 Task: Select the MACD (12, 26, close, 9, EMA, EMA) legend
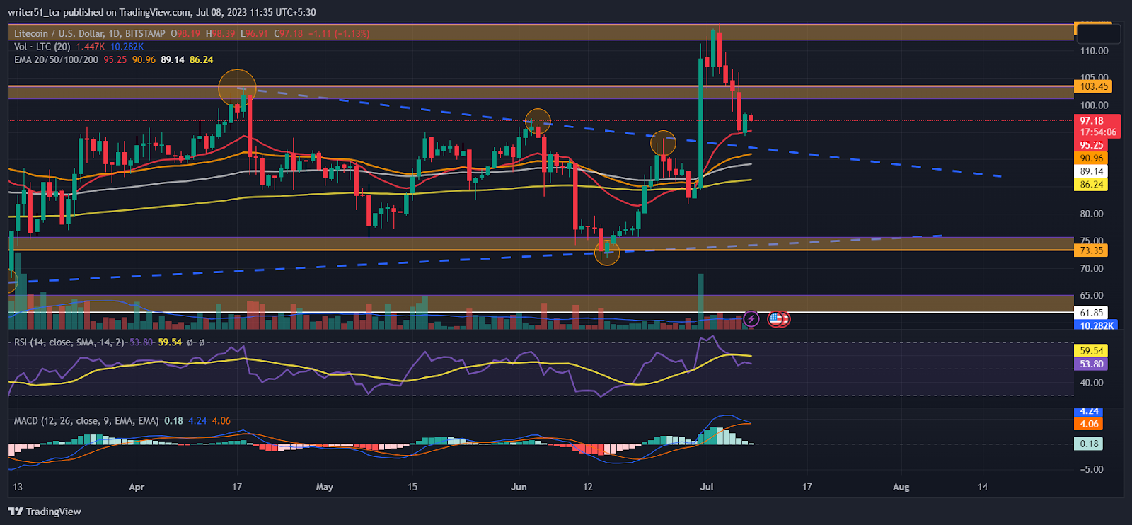tap(86, 421)
